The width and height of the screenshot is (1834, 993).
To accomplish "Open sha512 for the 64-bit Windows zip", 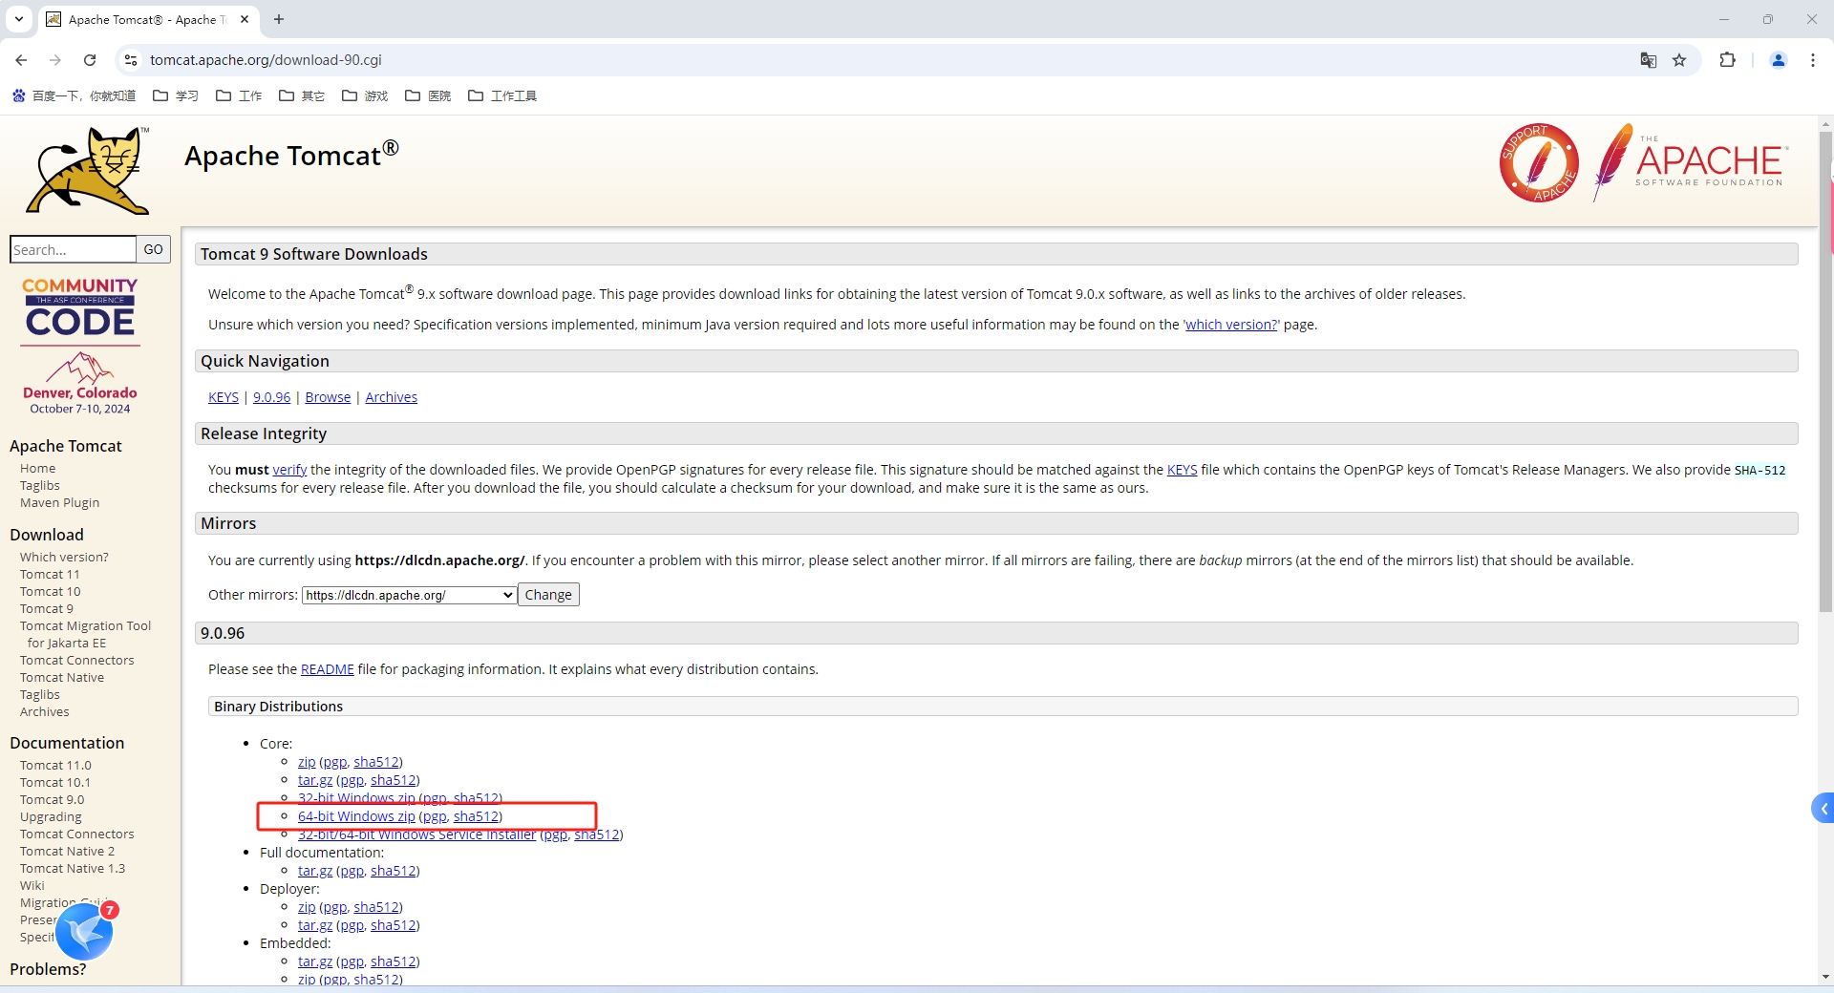I will [x=476, y=816].
